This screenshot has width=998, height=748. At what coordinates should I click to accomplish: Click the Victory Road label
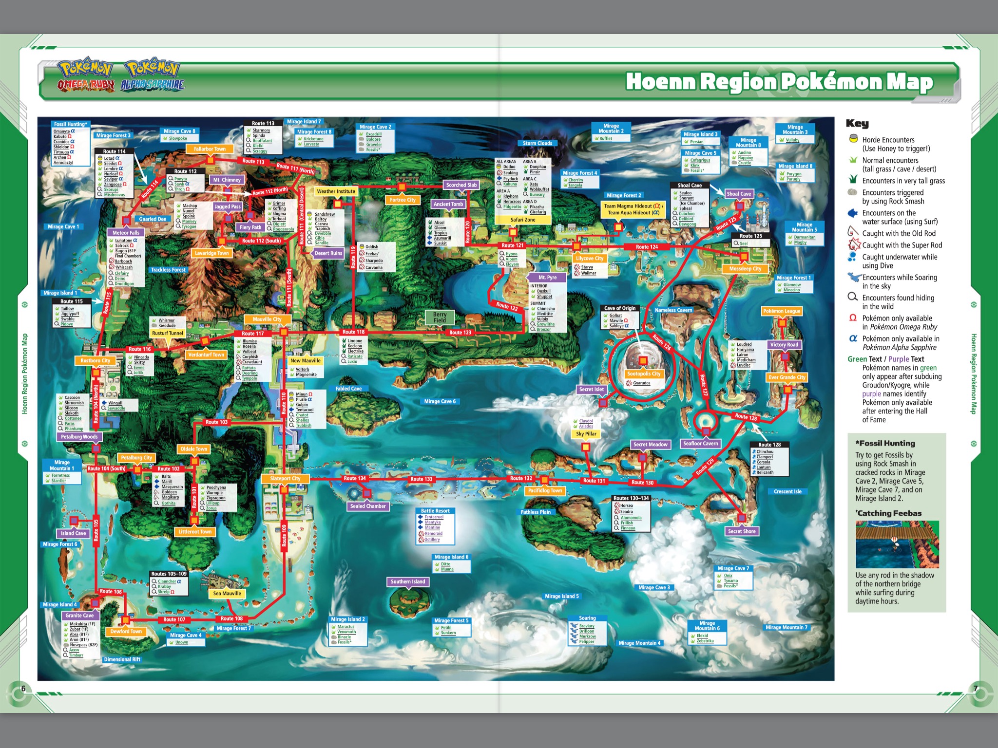pos(784,345)
